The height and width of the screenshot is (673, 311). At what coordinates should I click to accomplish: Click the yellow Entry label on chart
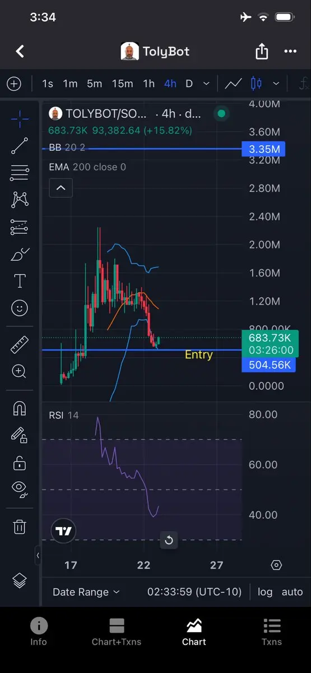(199, 354)
